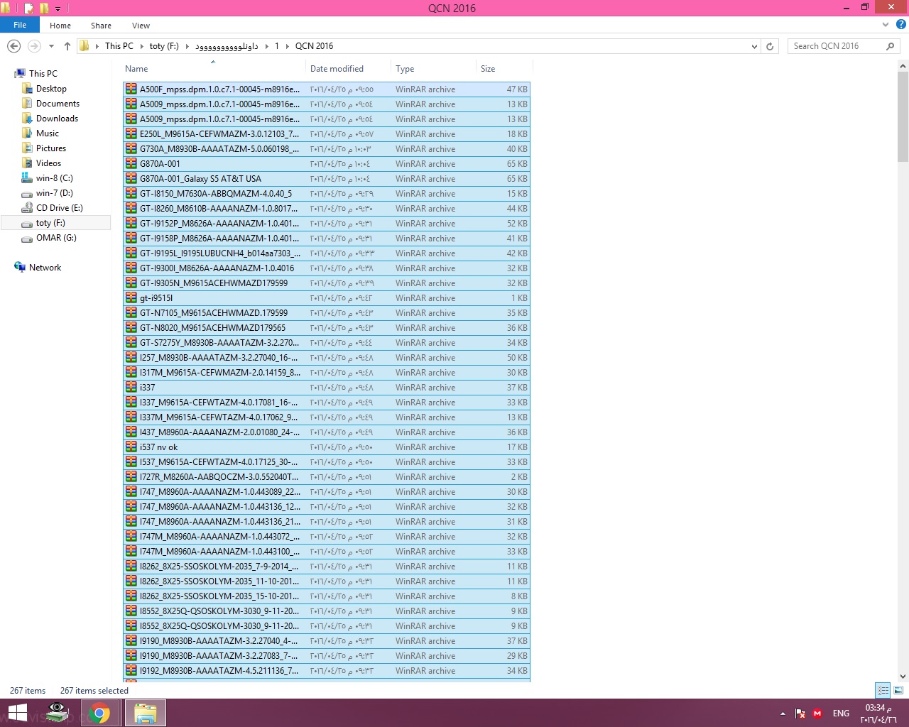Select file G870A-001_Galaxy S5 AT&T USA

[x=327, y=179]
